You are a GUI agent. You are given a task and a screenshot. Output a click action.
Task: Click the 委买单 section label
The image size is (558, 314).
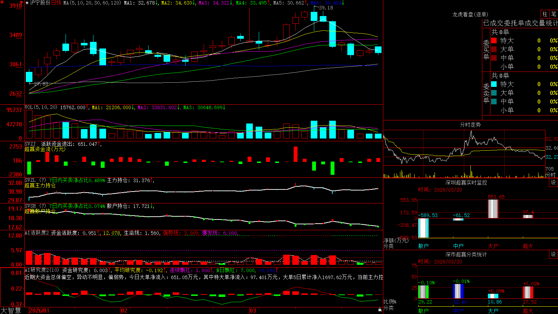click(x=486, y=49)
